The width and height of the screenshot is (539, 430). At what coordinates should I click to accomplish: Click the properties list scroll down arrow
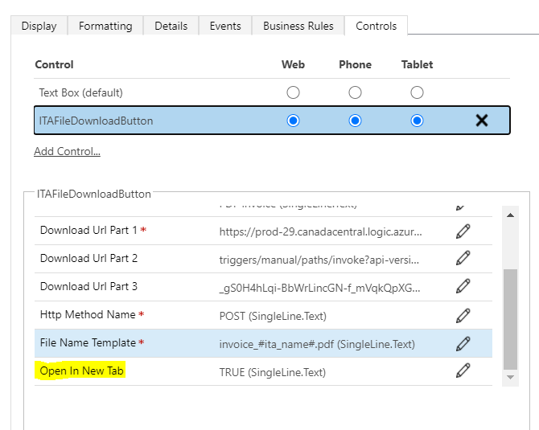tap(510, 377)
